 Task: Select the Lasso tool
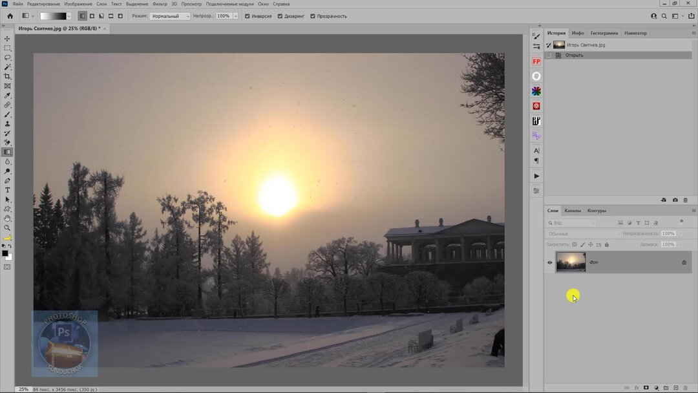(7, 58)
